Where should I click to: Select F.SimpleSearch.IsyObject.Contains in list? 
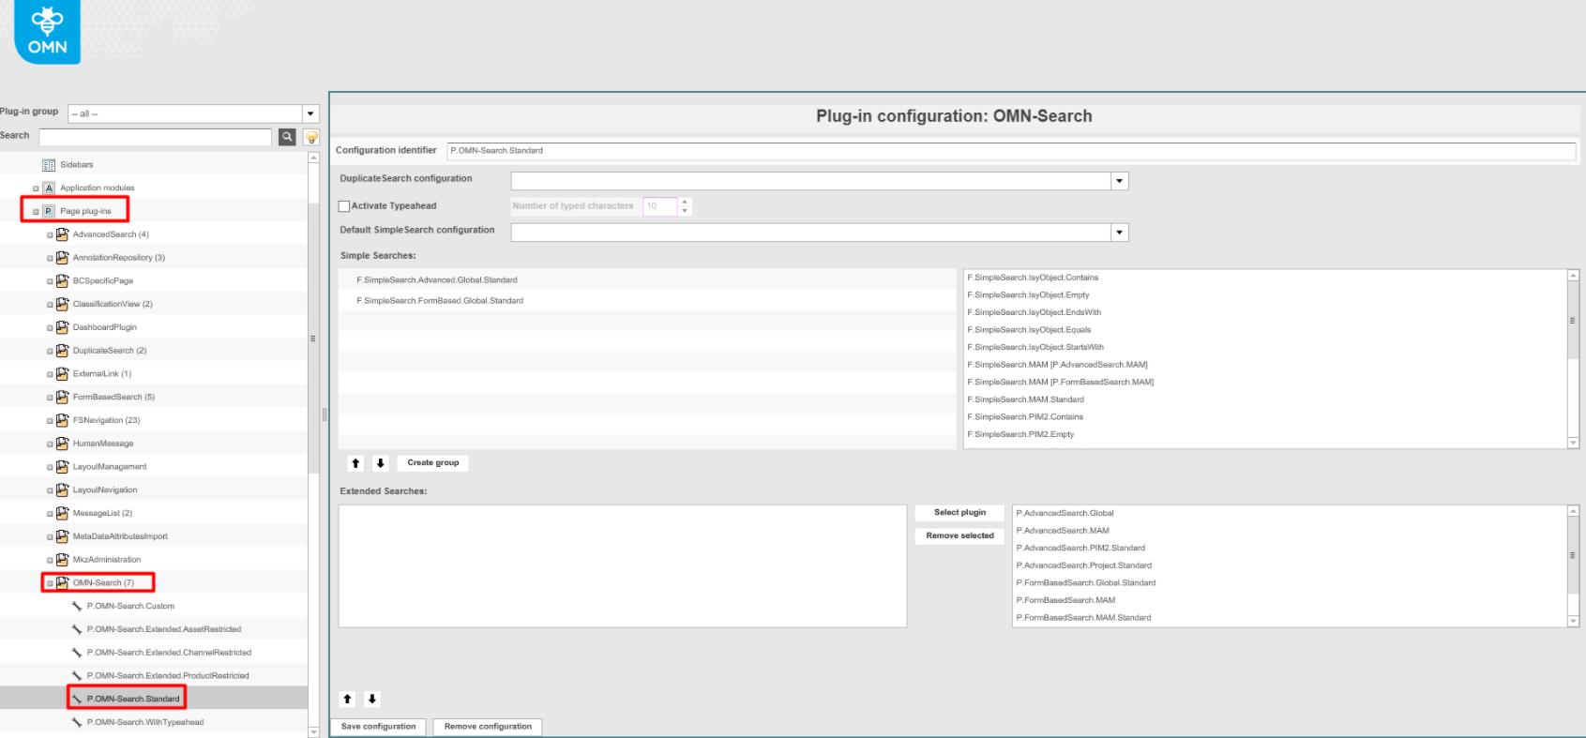click(x=1033, y=278)
